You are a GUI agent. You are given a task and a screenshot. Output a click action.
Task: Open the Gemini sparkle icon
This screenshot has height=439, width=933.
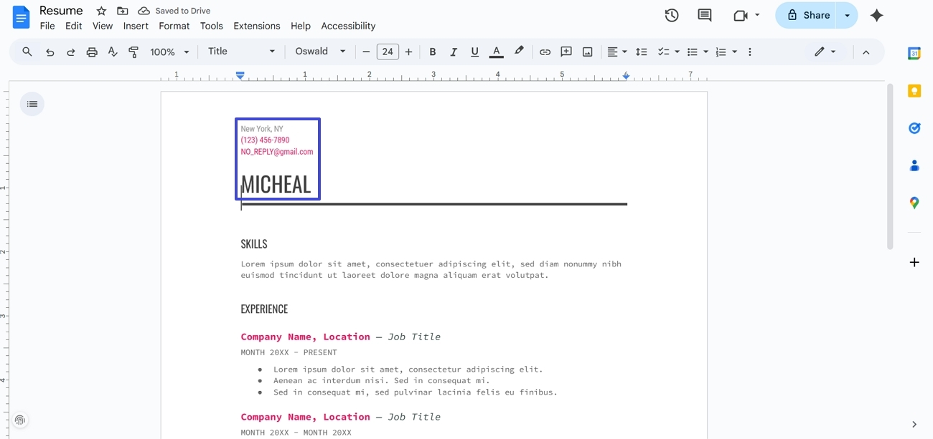[x=876, y=15]
